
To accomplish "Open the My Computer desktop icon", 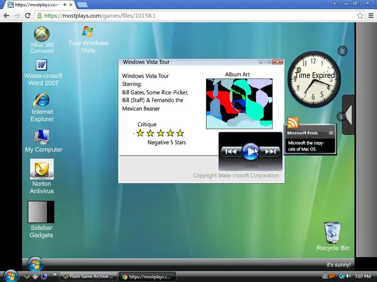I will (x=43, y=141).
